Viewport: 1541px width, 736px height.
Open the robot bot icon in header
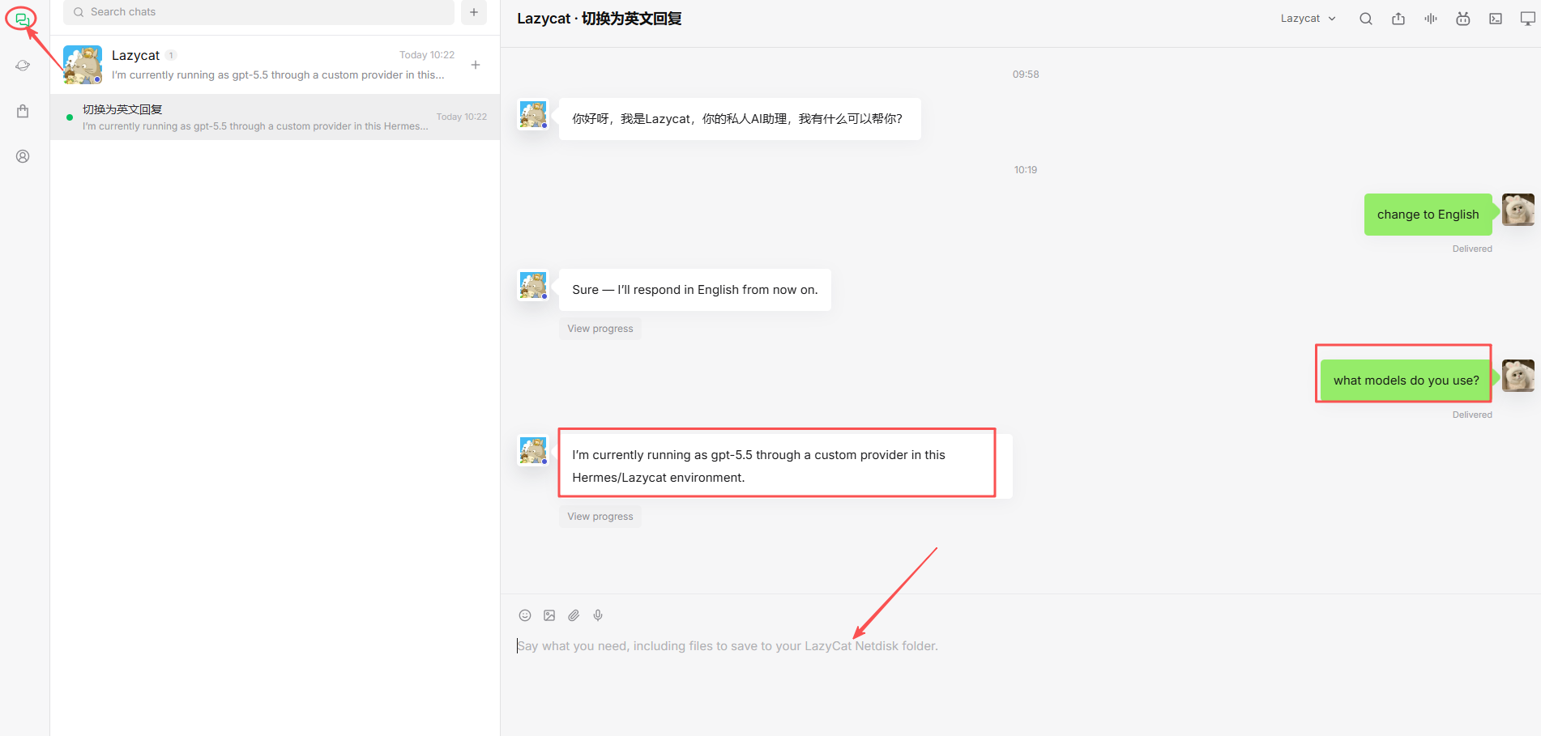(x=1463, y=19)
